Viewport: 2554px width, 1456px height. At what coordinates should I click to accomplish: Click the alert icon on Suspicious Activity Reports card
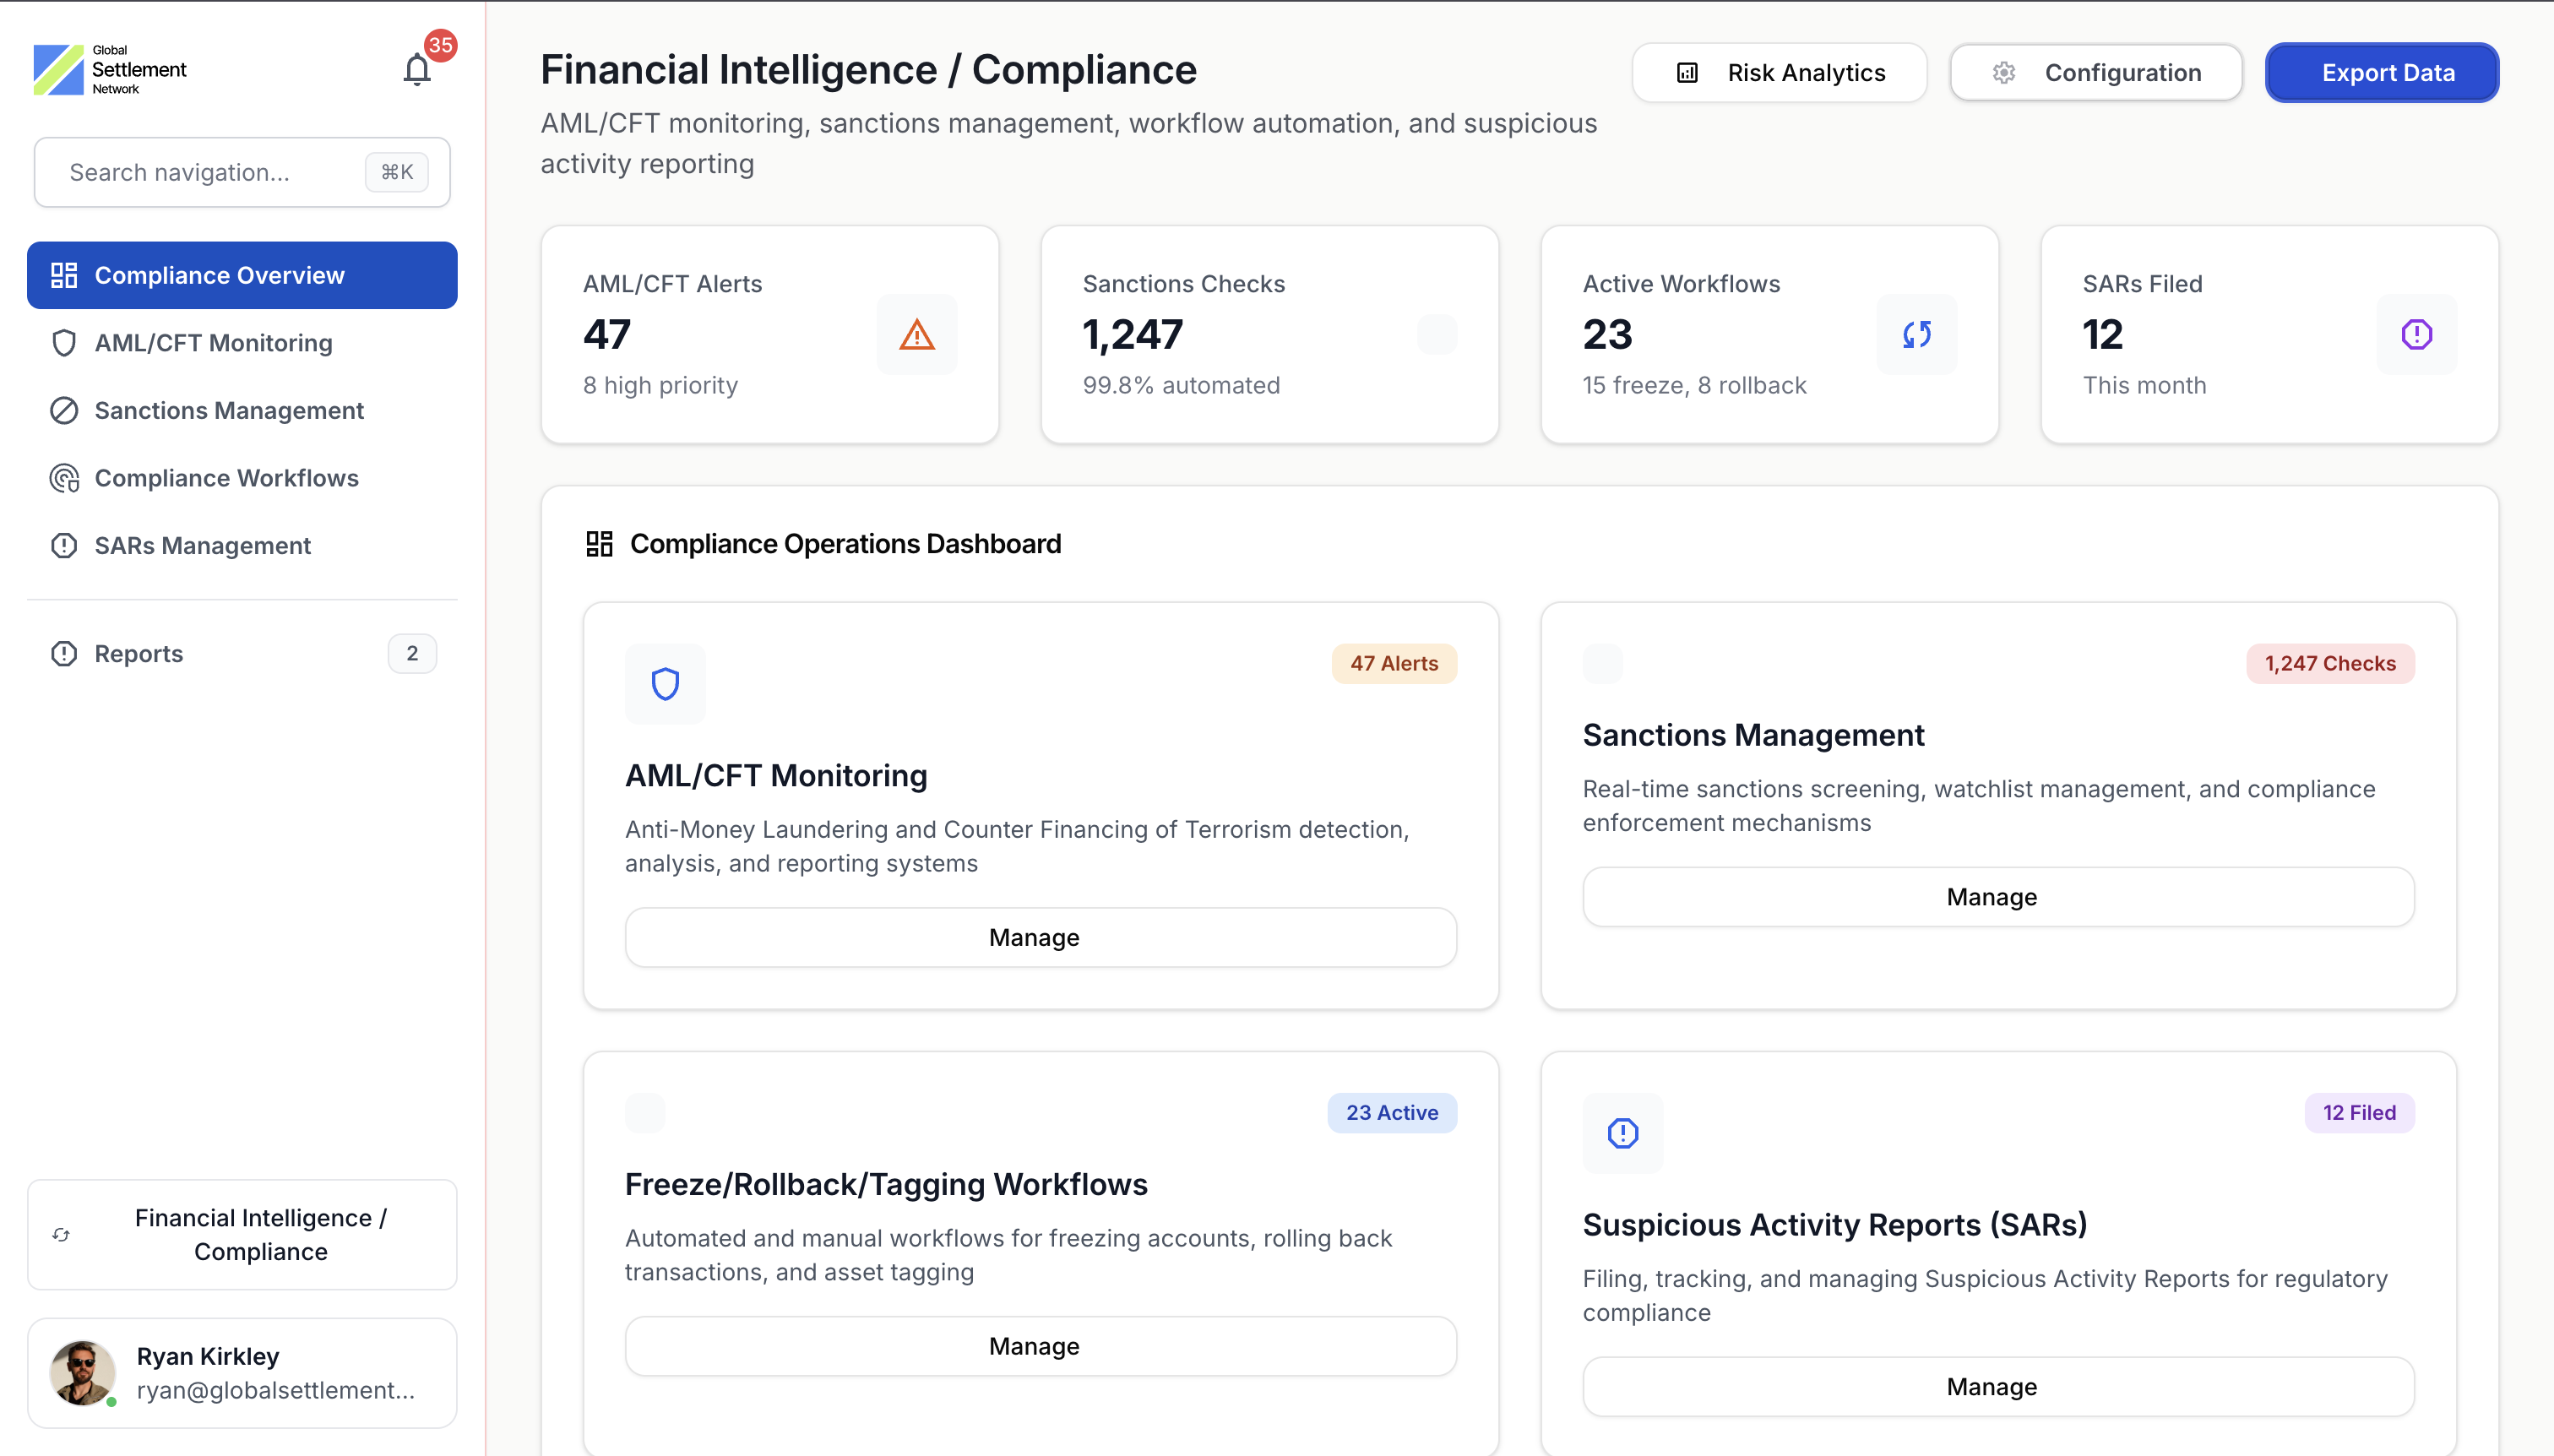1620,1133
